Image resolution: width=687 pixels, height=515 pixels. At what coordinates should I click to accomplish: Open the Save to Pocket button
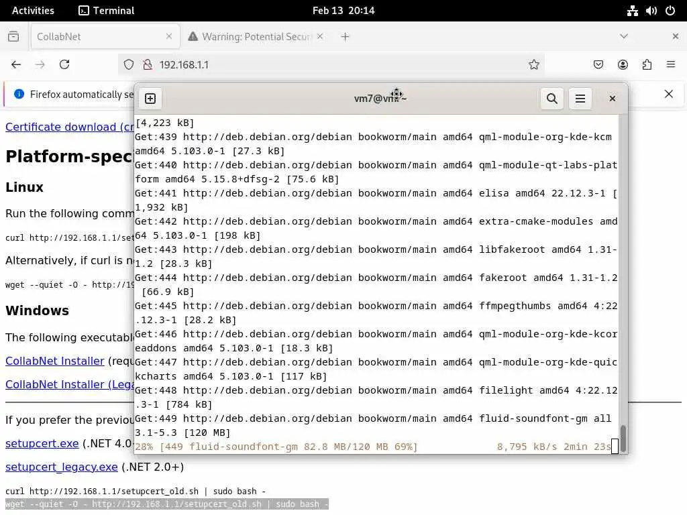pos(598,65)
